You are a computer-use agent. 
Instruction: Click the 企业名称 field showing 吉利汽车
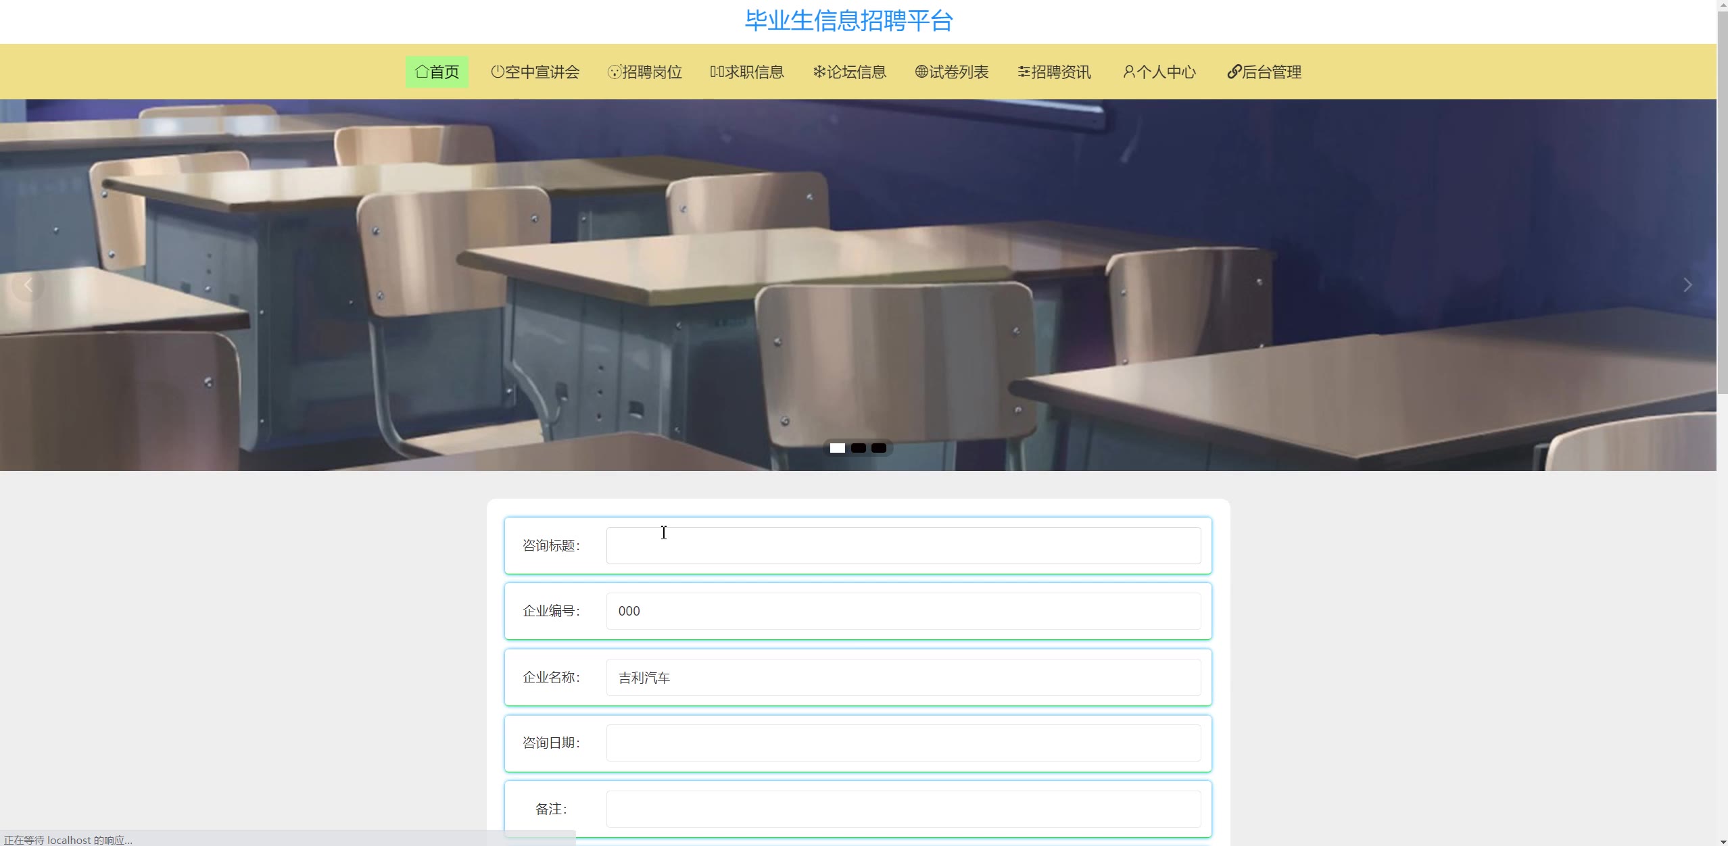tap(903, 677)
